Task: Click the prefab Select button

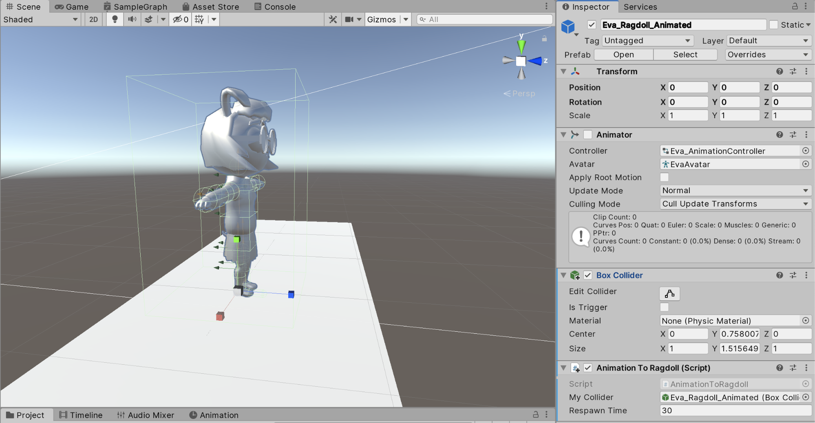Action: coord(685,55)
